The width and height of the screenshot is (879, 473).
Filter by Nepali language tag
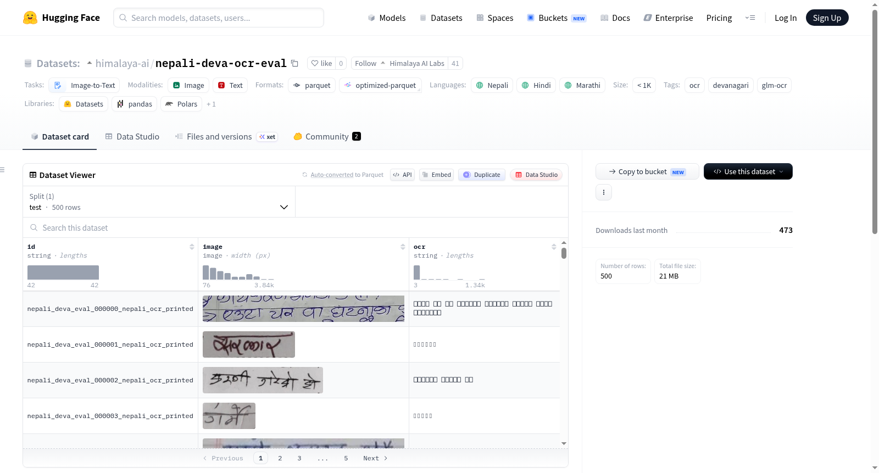click(492, 85)
